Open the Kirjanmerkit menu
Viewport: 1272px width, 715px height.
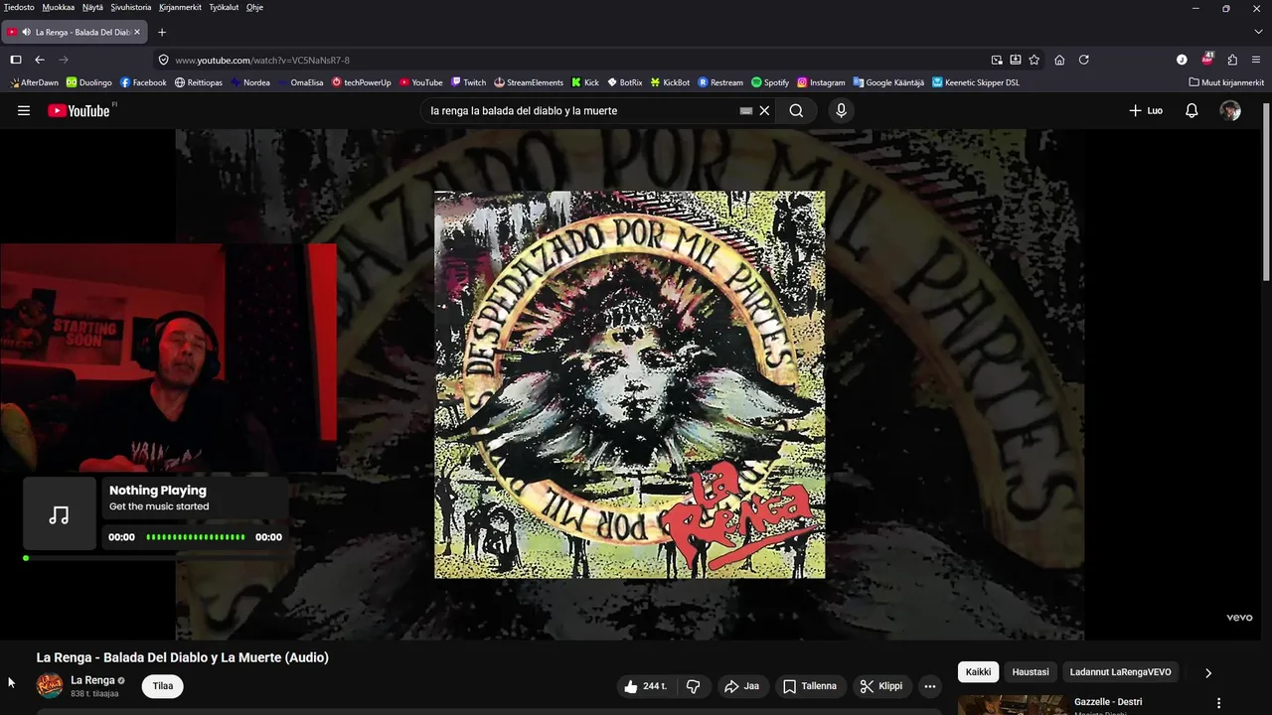click(x=180, y=7)
